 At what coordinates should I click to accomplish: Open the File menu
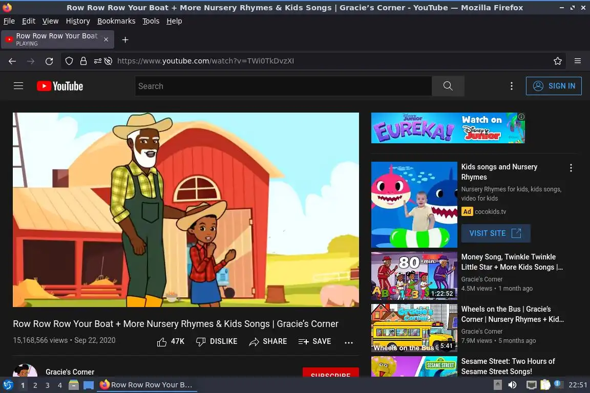point(9,21)
